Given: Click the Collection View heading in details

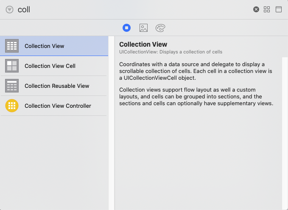Looking at the screenshot, I should pos(143,44).
